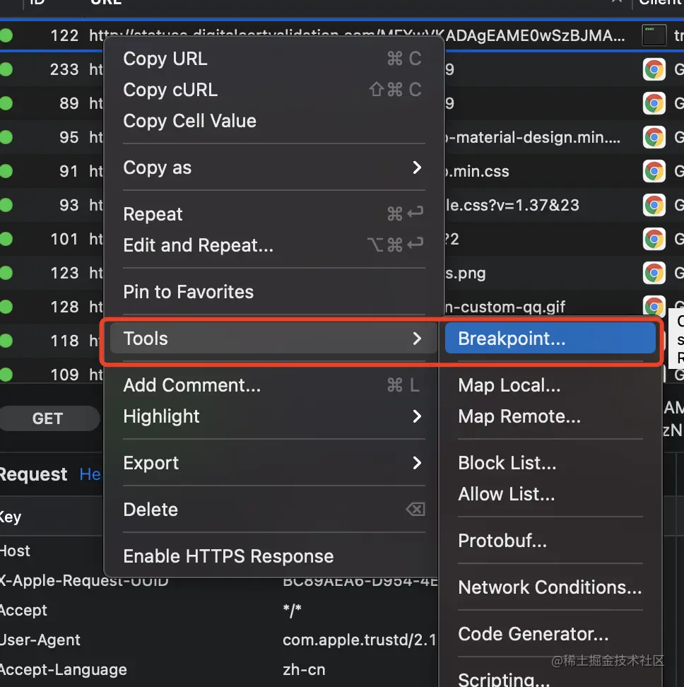Click the Accept-Language header key
684x687 pixels.
click(x=64, y=669)
